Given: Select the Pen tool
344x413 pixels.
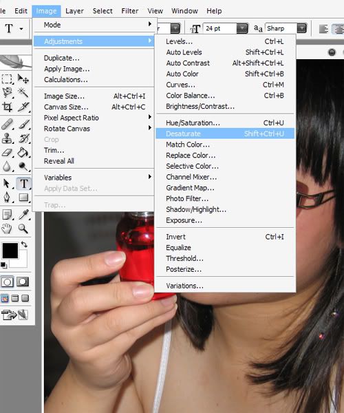Looking at the screenshot, I should point(7,198).
